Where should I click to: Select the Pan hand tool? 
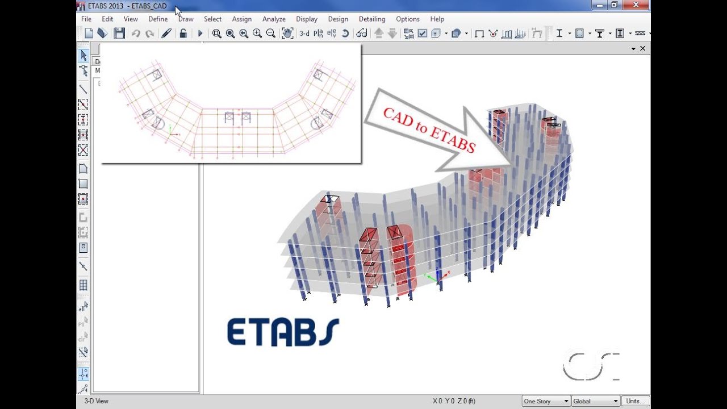point(288,34)
